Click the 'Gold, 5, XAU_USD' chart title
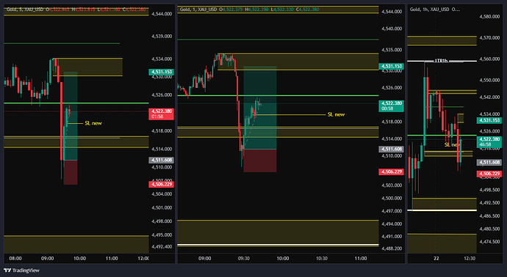 pos(25,10)
